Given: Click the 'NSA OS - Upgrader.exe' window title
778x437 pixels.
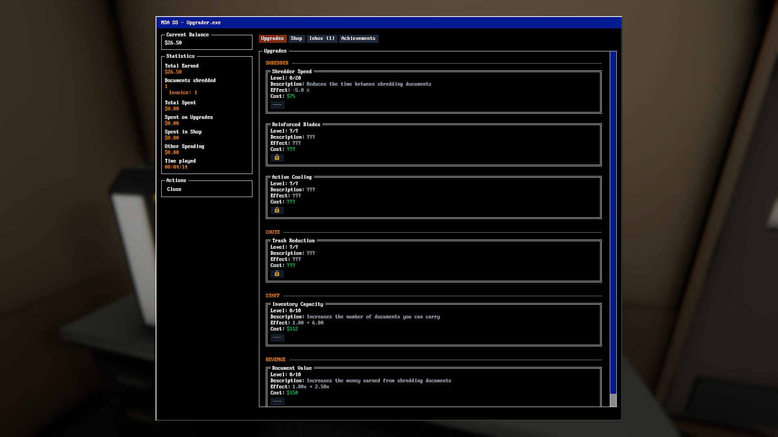Looking at the screenshot, I should (x=191, y=23).
